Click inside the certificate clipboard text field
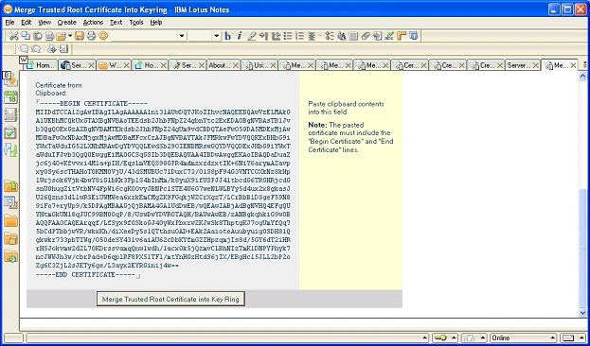This screenshot has width=590, height=346. pyautogui.click(x=163, y=189)
